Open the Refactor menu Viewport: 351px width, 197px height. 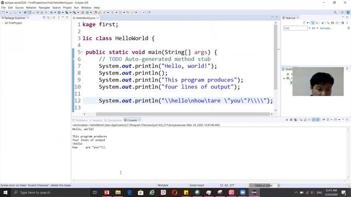point(31,8)
